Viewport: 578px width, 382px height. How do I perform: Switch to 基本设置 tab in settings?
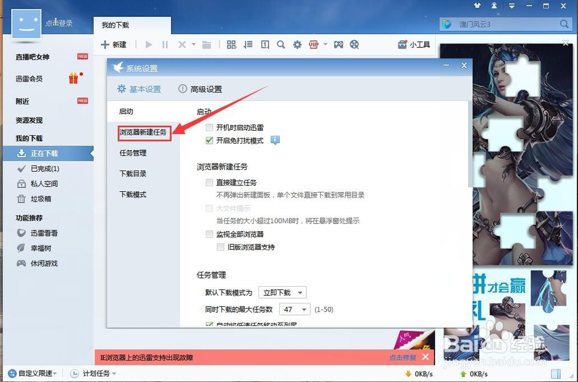pyautogui.click(x=139, y=89)
